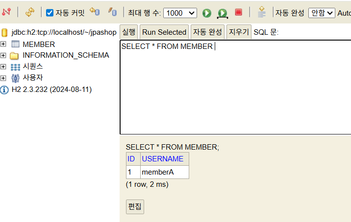This screenshot has width=351, height=222.
Task: Open the 최대 행 수 dropdown
Action: click(180, 13)
